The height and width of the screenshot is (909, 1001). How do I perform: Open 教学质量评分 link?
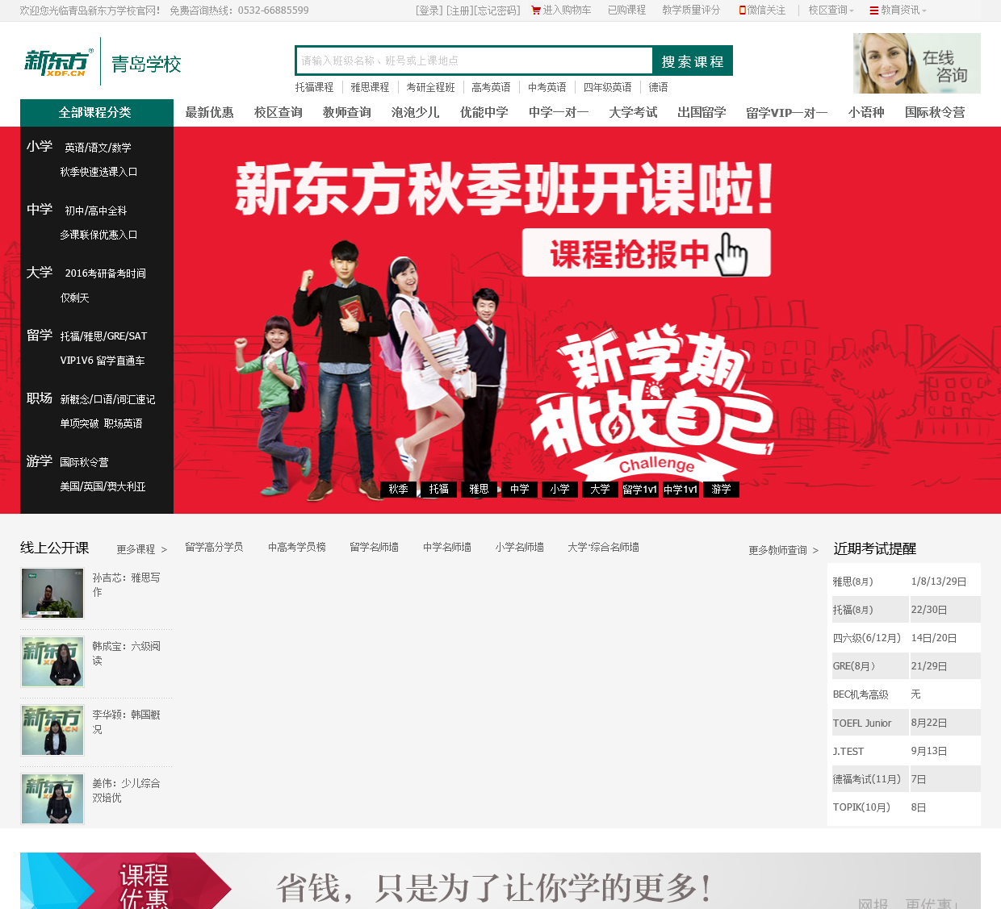coord(691,10)
